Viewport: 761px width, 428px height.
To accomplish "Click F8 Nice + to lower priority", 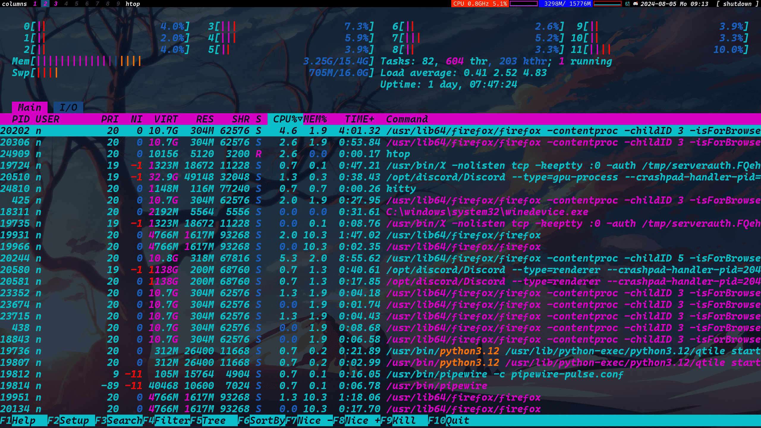I will [357, 421].
